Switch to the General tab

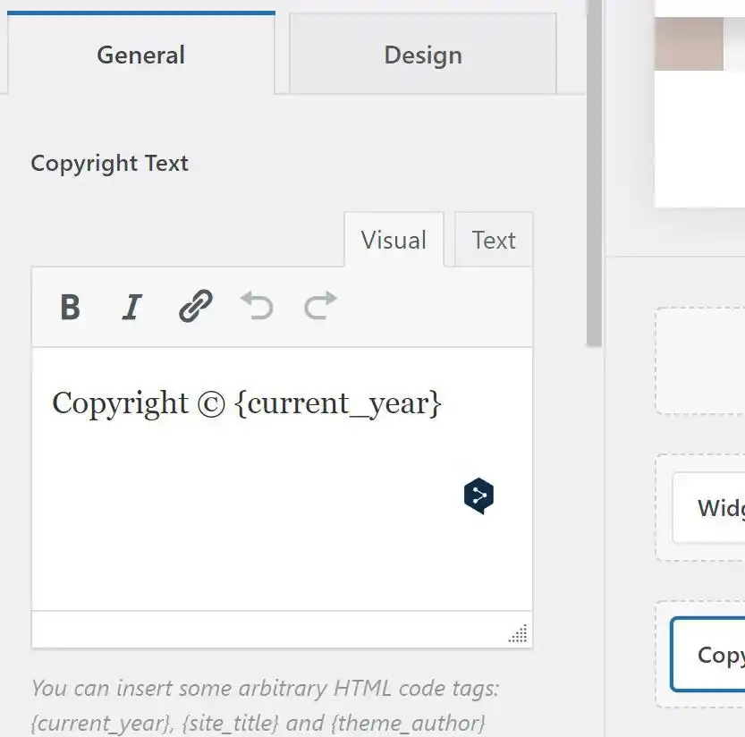point(140,55)
